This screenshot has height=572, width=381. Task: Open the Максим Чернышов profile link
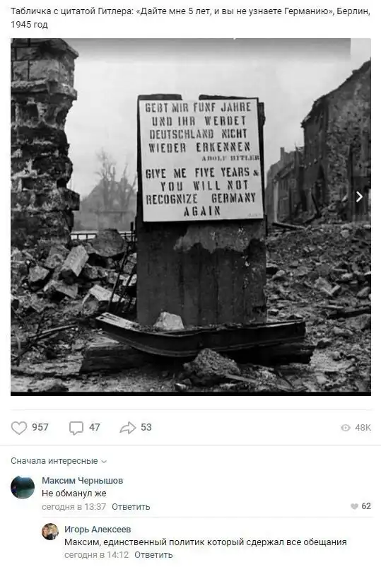tap(83, 480)
